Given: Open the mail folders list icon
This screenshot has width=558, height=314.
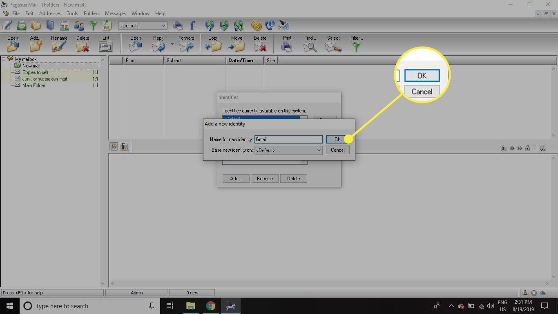Looking at the screenshot, I should [36, 26].
